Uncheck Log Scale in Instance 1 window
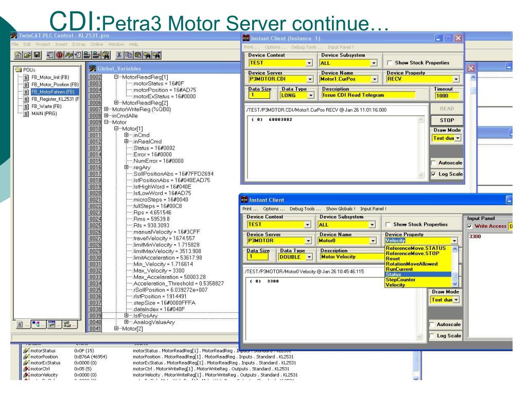This screenshot has width=527, height=395. coord(433,174)
